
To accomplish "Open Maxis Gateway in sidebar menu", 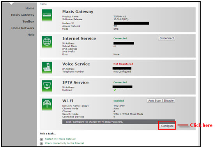I will (23, 15).
